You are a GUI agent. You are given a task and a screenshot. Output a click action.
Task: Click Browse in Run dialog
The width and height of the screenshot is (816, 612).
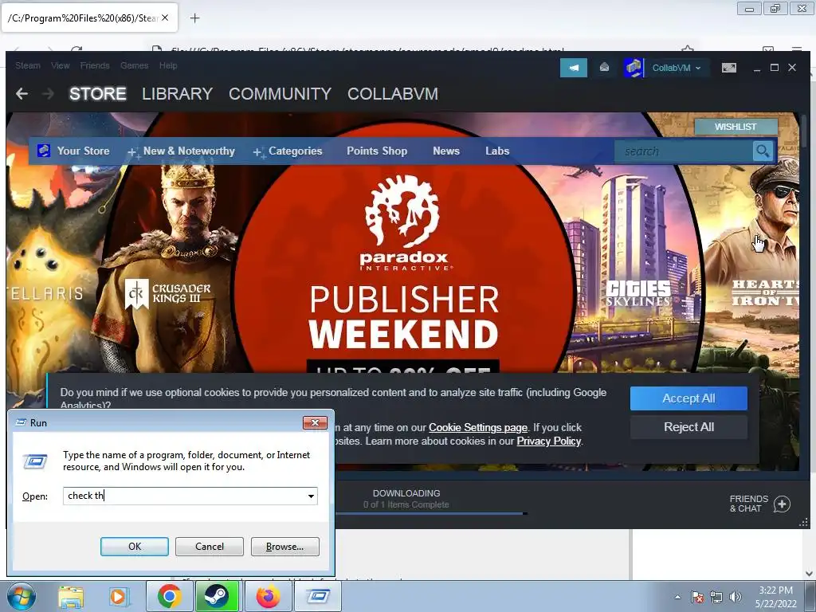[284, 547]
